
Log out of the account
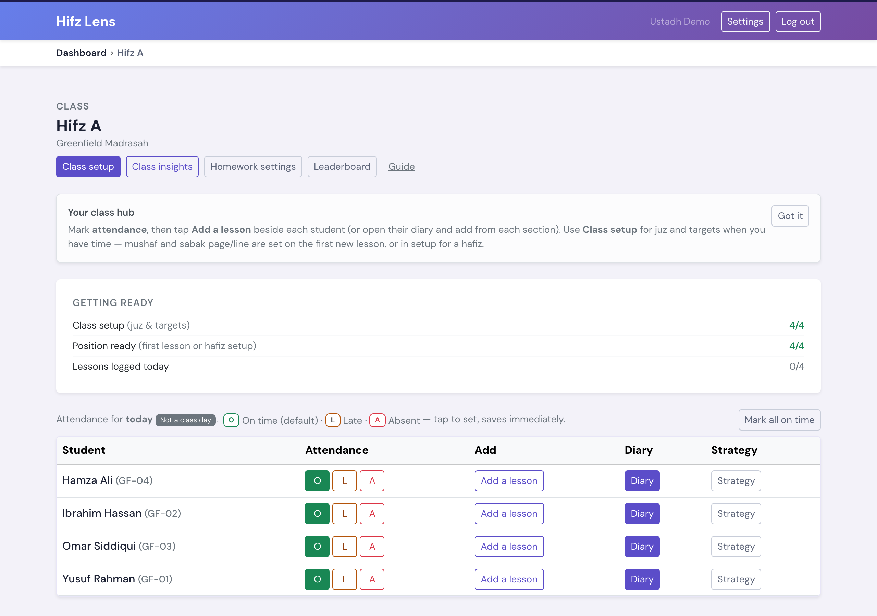click(x=798, y=21)
